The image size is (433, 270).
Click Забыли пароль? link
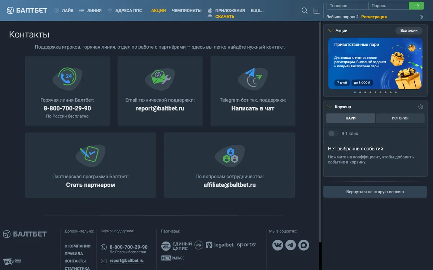(x=342, y=17)
